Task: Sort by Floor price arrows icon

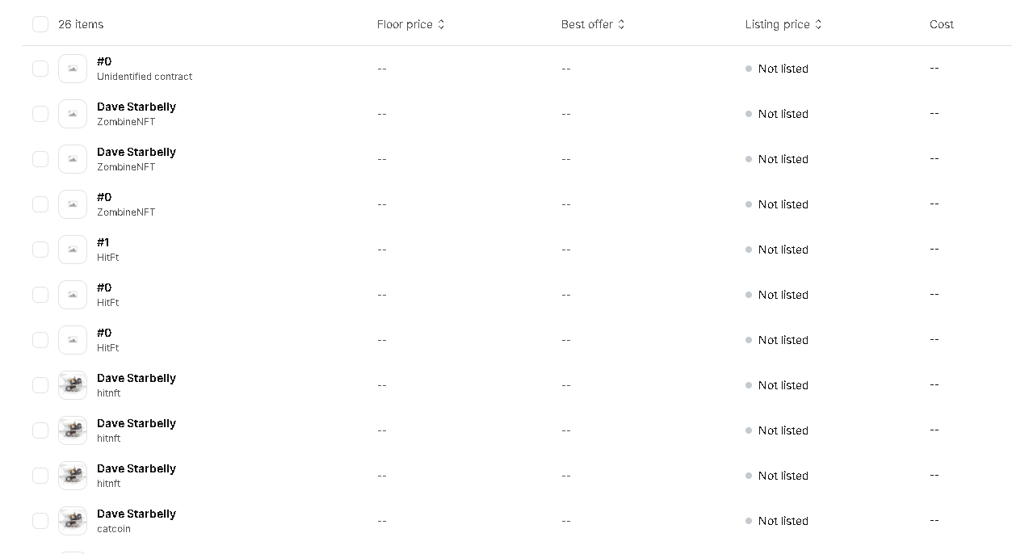Action: [441, 24]
